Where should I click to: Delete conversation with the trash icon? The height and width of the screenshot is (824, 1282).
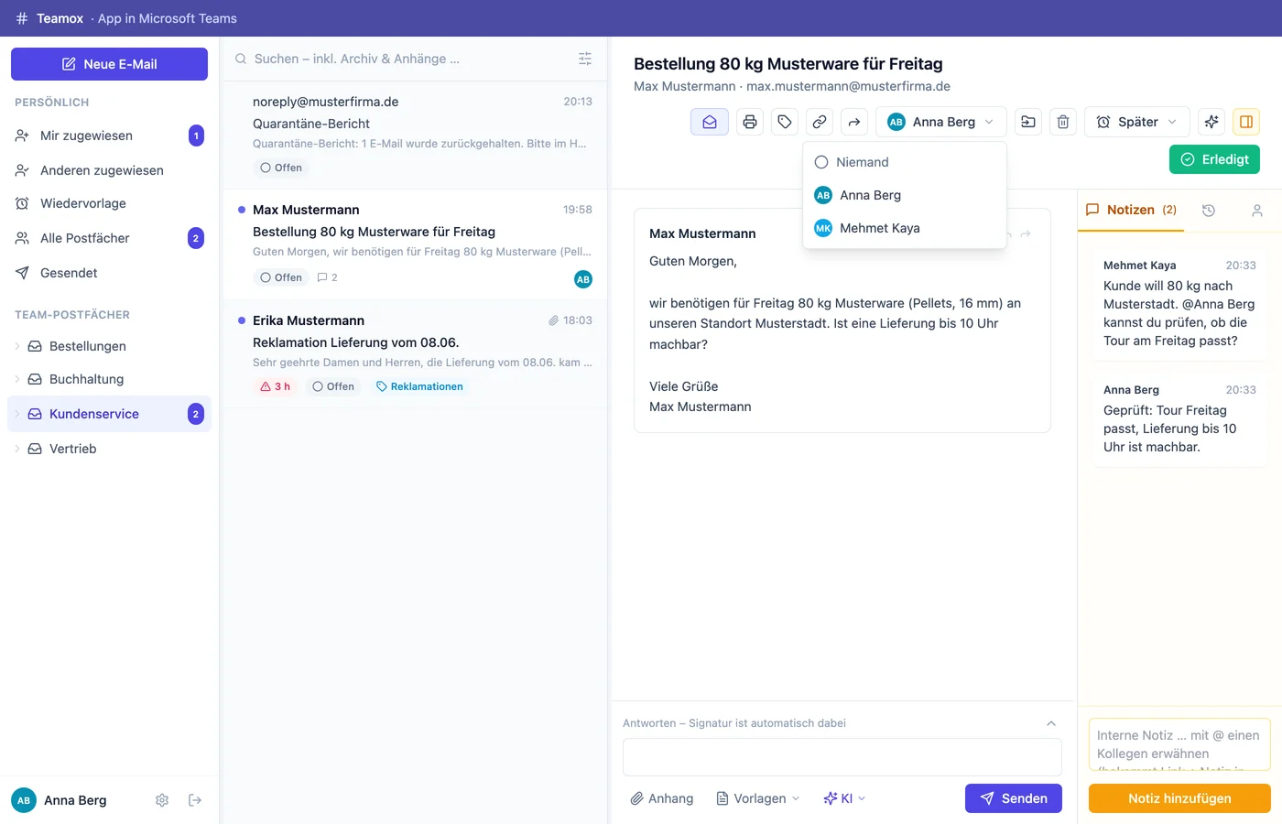(x=1063, y=122)
